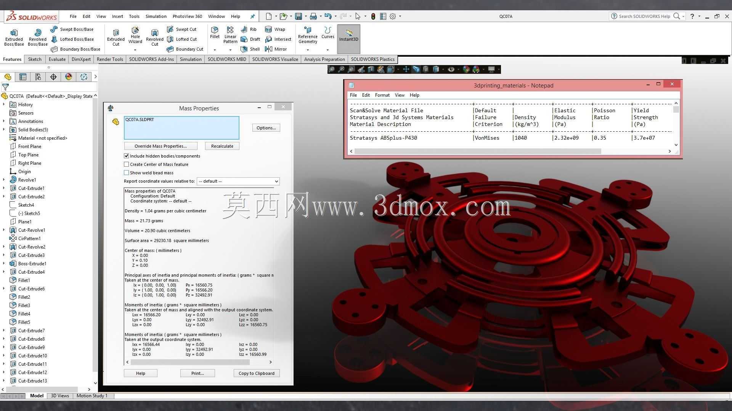Open the coordinate system dropdown

[238, 182]
